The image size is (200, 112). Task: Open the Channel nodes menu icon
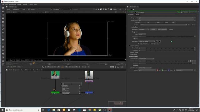pyautogui.click(x=3, y=19)
